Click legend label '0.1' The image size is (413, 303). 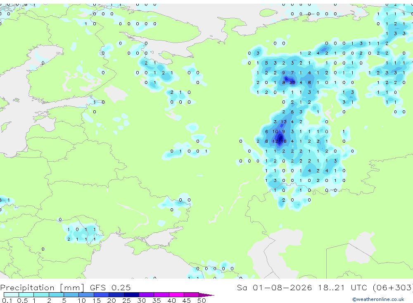tap(7, 301)
